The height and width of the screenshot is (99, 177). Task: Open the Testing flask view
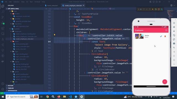tap(3, 39)
